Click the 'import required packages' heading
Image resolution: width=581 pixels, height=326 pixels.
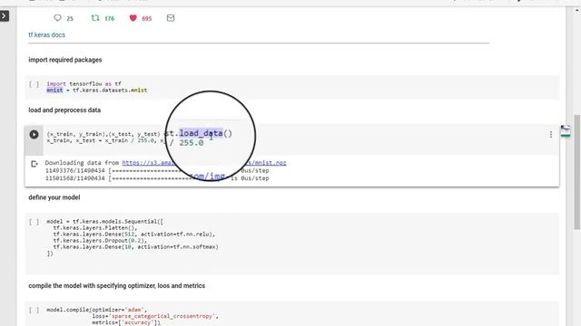(x=65, y=60)
